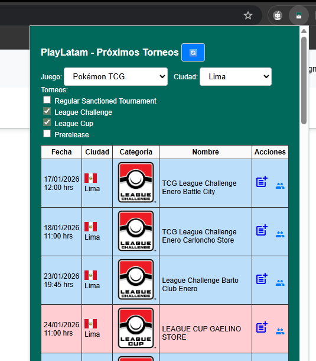Select League Challenge Barto Club Enero name
Viewport: 316px width, 361px height.
point(200,285)
